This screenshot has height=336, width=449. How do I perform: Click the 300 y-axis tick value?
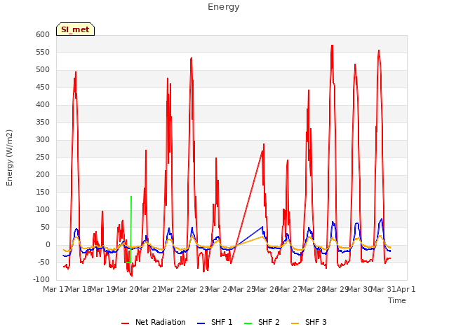pyautogui.click(x=43, y=140)
